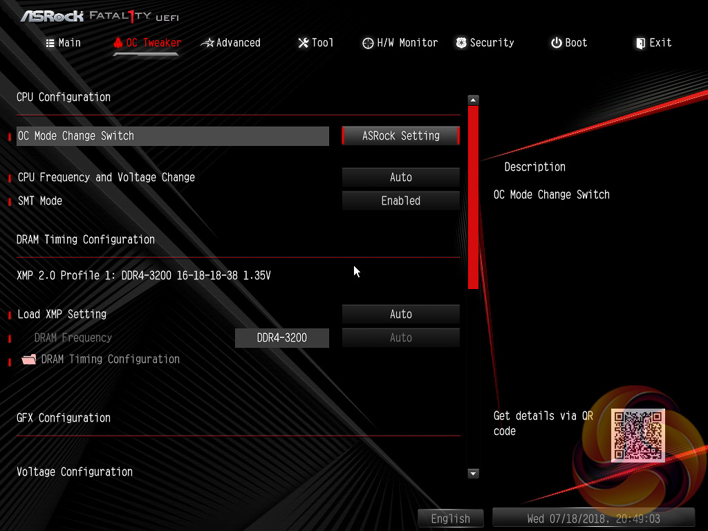Select the DRAM Frequency label
The image size is (708, 531).
coord(73,337)
